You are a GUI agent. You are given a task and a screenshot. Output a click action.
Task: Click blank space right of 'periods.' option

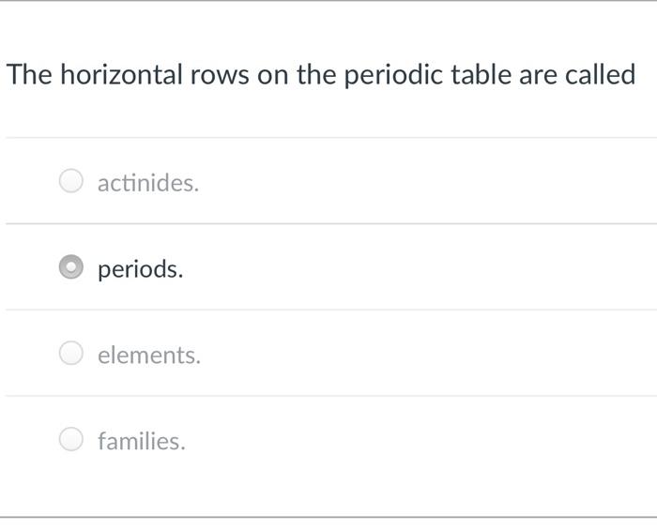(422, 267)
